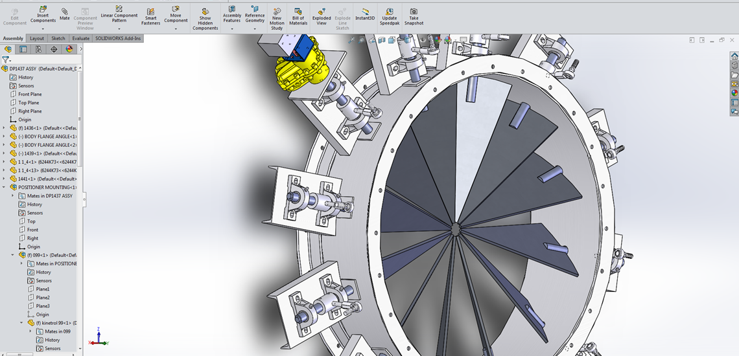Open the Smart Fasteners tool

pos(151,17)
